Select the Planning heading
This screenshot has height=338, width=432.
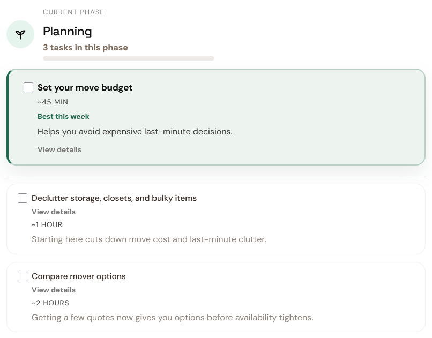(x=68, y=32)
